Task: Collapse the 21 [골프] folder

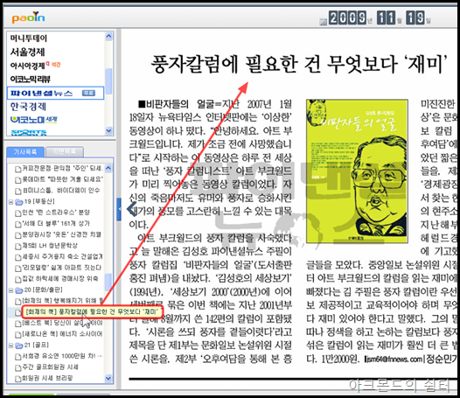Action: click(10, 346)
